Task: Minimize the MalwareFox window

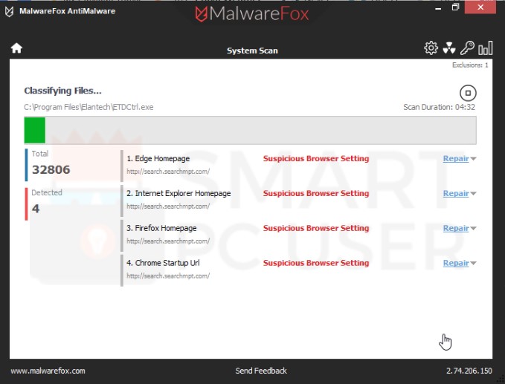Action: click(x=438, y=7)
